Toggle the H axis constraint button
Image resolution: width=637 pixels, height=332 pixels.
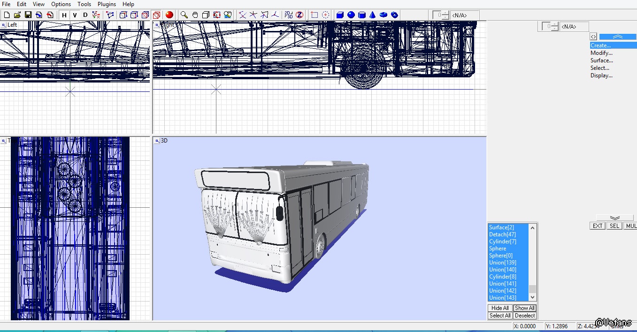[x=64, y=15]
